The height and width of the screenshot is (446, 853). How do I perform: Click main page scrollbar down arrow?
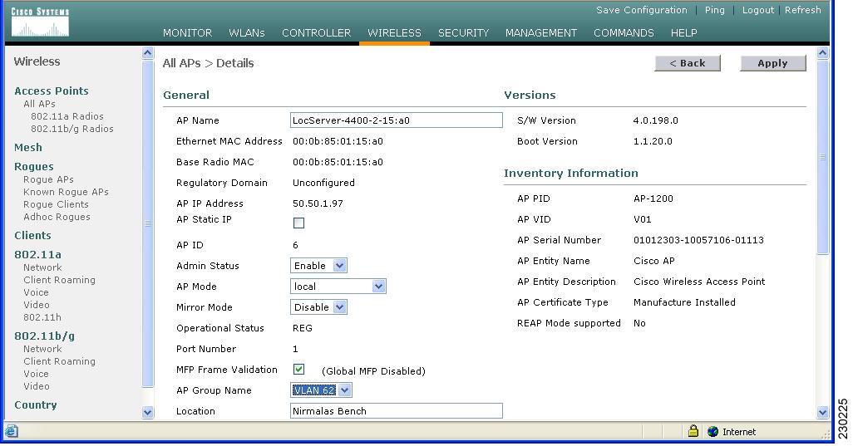point(822,412)
